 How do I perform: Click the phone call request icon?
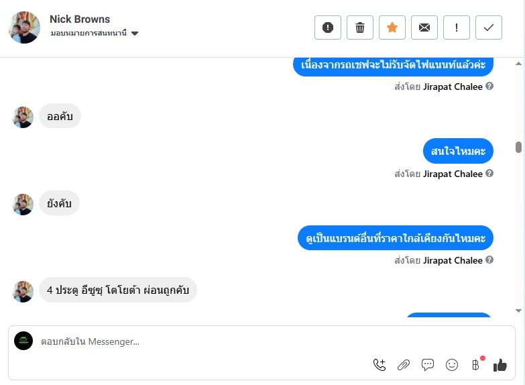coord(380,365)
